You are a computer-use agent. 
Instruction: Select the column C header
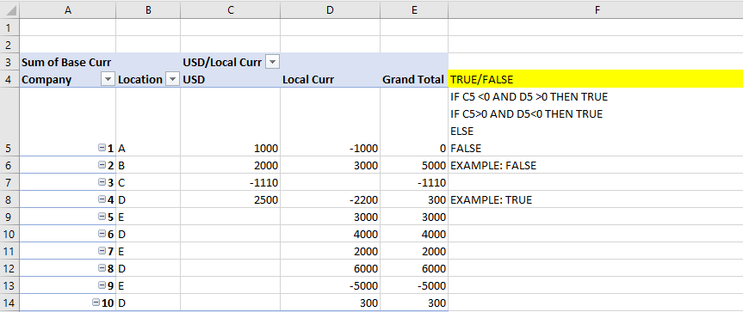[230, 9]
